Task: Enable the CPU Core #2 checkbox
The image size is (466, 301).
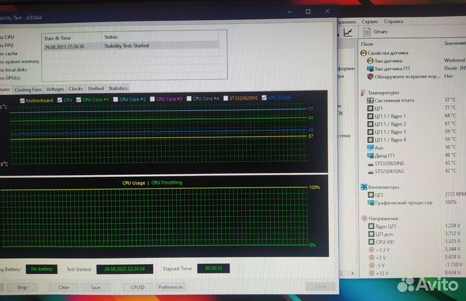Action: [x=116, y=99]
